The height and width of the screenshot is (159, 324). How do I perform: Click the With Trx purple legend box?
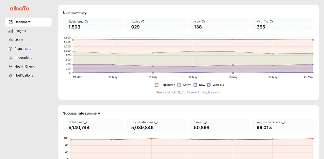coord(209,85)
